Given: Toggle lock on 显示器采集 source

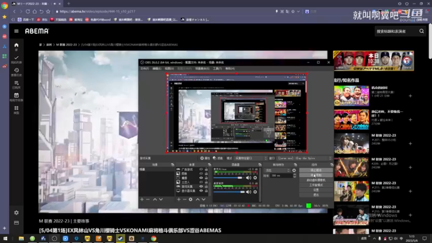Looking at the screenshot, I should (x=206, y=191).
